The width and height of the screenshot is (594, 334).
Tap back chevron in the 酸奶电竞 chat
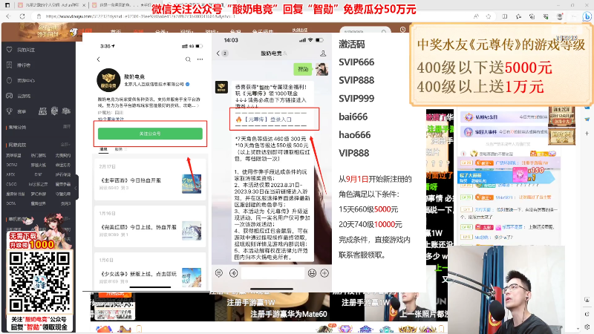(x=218, y=53)
